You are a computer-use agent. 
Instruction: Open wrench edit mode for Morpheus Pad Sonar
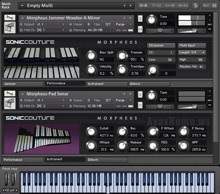coord(10,94)
